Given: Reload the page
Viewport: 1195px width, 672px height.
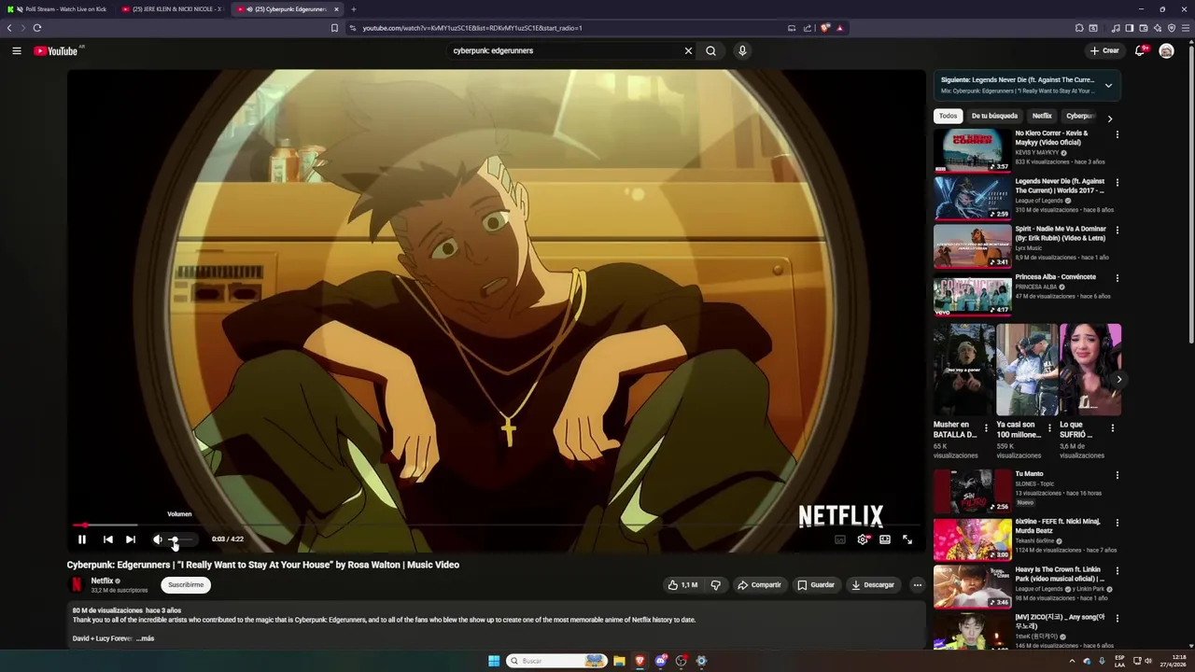Looking at the screenshot, I should point(37,28).
